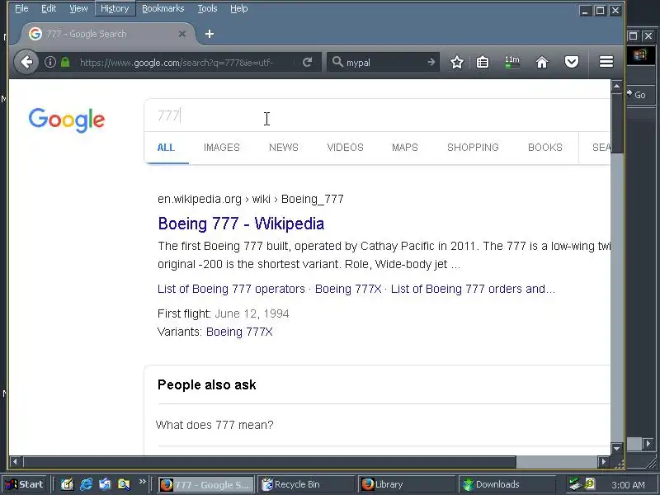The width and height of the screenshot is (660, 495).
Task: Switch to the NEWS results tab
Action: click(283, 148)
